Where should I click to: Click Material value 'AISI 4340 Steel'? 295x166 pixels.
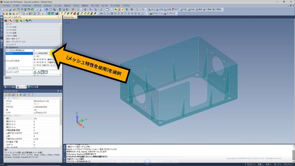click(46, 107)
